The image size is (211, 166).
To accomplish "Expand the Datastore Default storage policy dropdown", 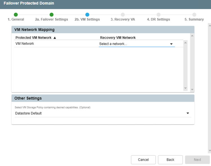I will tap(103, 113).
